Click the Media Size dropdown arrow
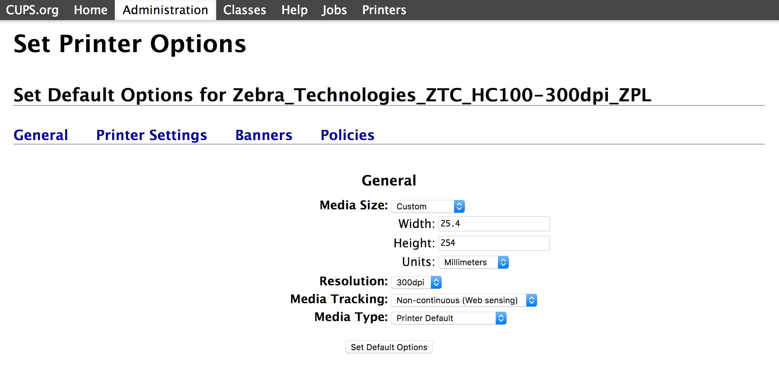The width and height of the screenshot is (779, 368). [x=459, y=206]
